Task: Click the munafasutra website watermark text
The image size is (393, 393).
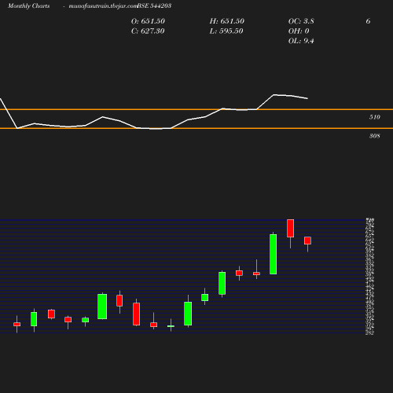Action: pos(103,6)
